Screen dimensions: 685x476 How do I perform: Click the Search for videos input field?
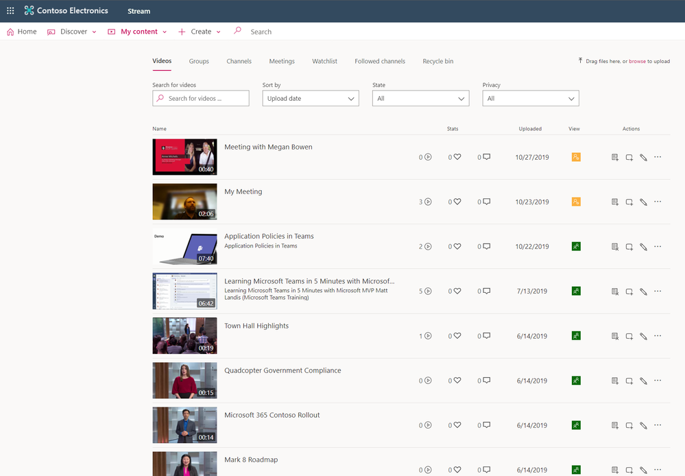tap(201, 99)
